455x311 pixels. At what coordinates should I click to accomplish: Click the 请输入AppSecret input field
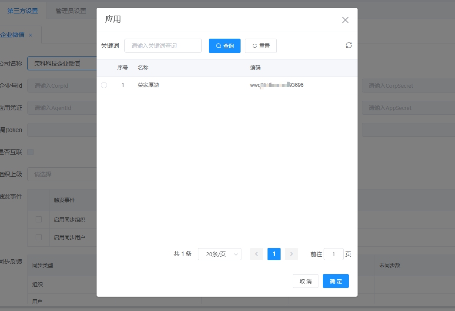(x=407, y=108)
